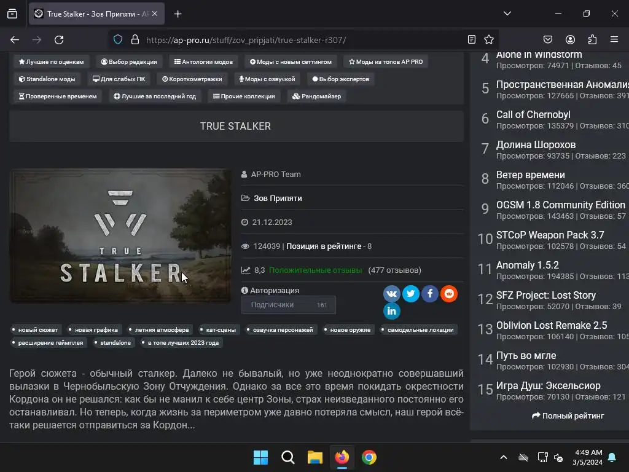The height and width of the screenshot is (472, 629).
Task: Go back to the previous page
Action: (x=15, y=40)
